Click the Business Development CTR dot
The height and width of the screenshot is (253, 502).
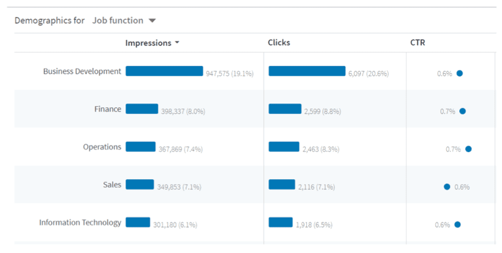point(459,74)
